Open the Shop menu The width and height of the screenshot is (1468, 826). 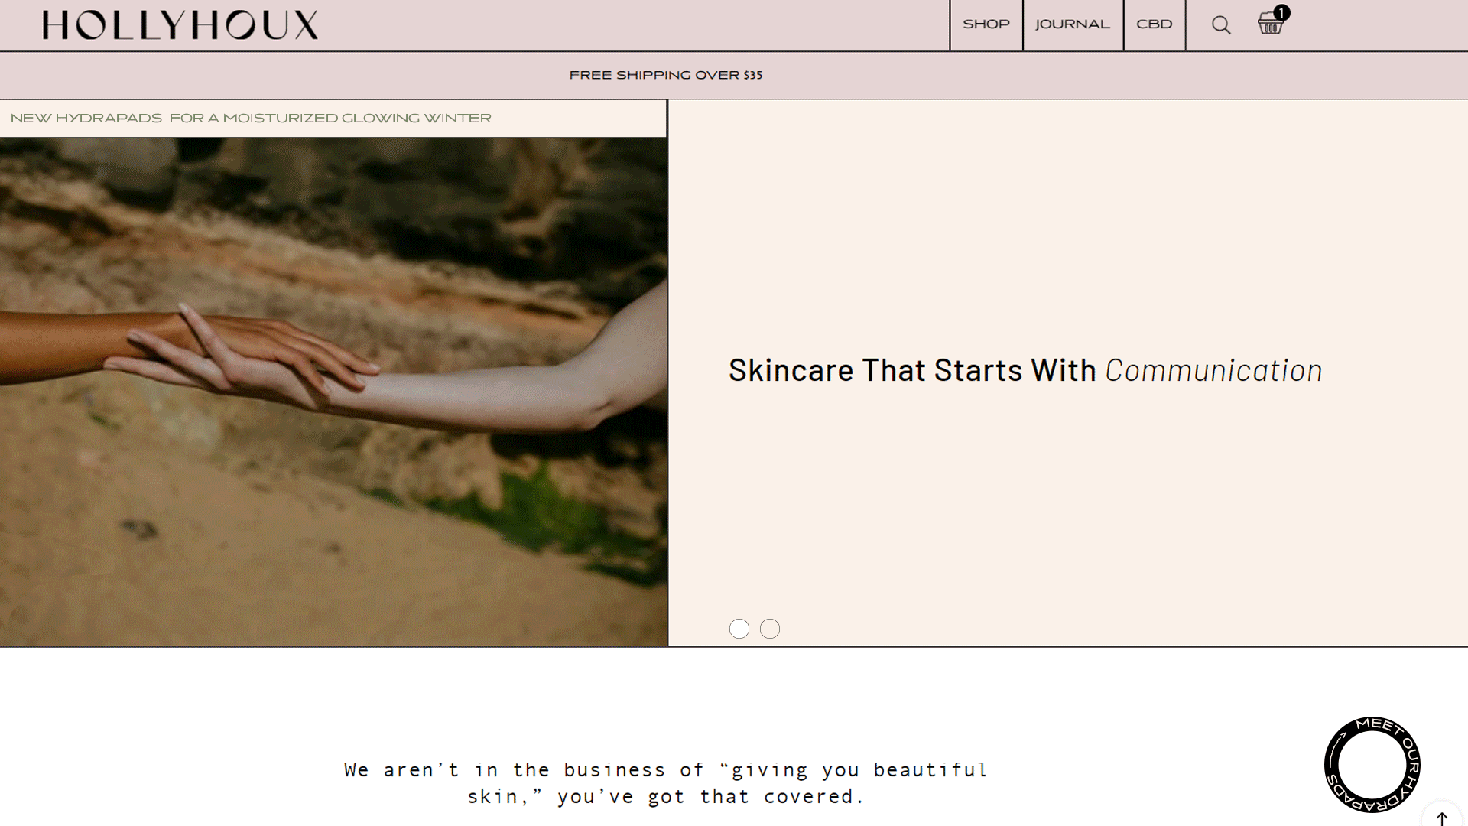point(986,24)
